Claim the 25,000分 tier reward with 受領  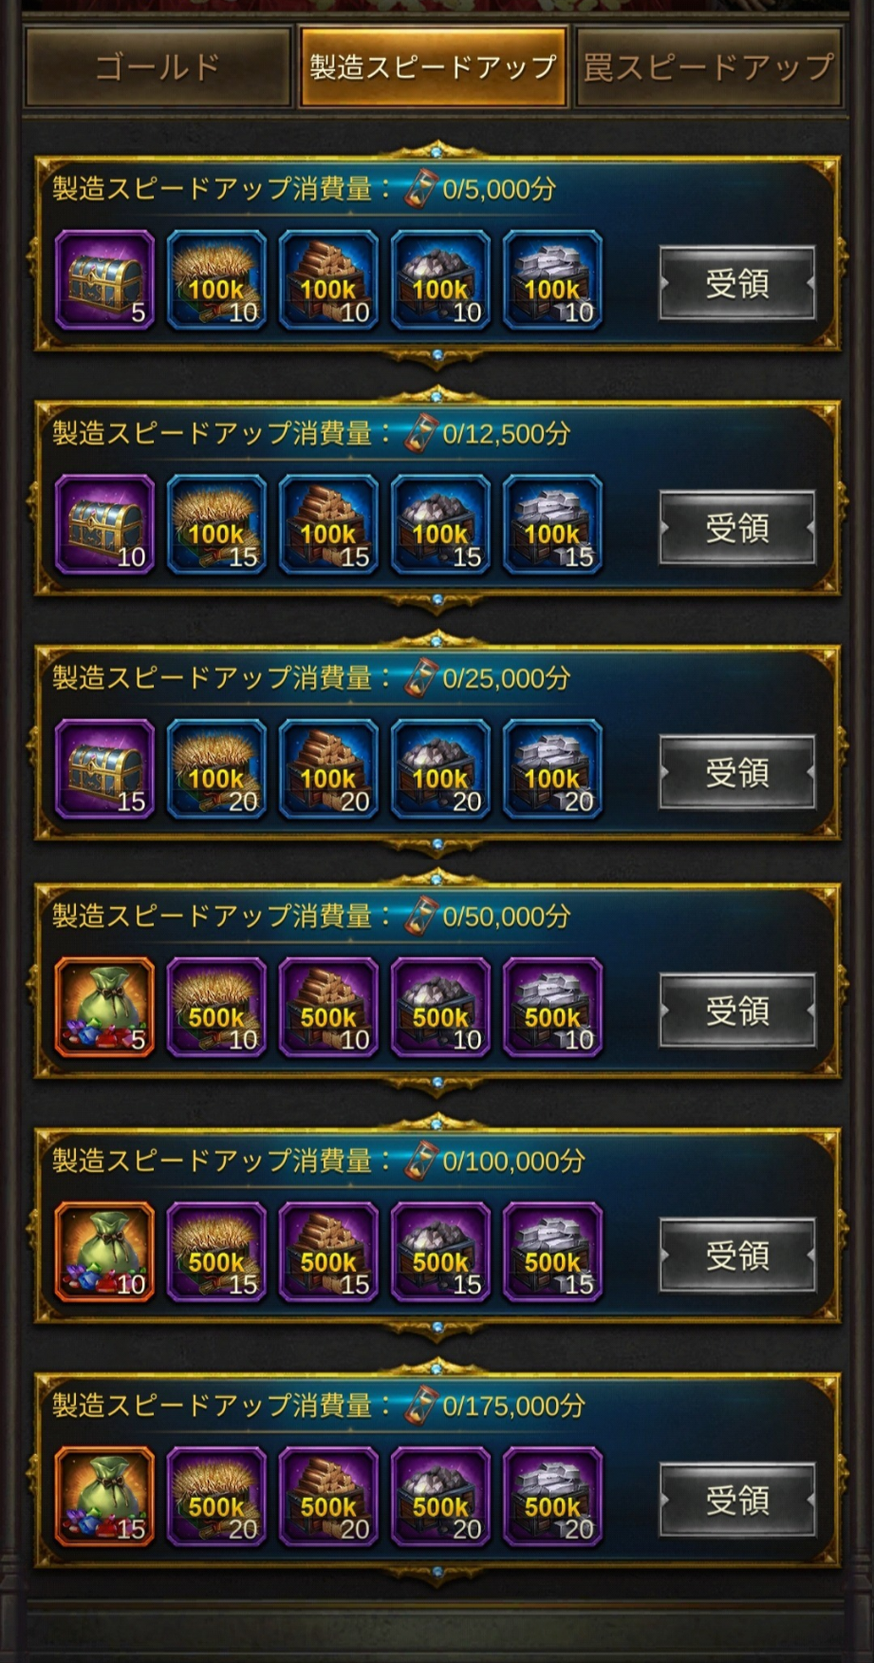[x=737, y=773]
